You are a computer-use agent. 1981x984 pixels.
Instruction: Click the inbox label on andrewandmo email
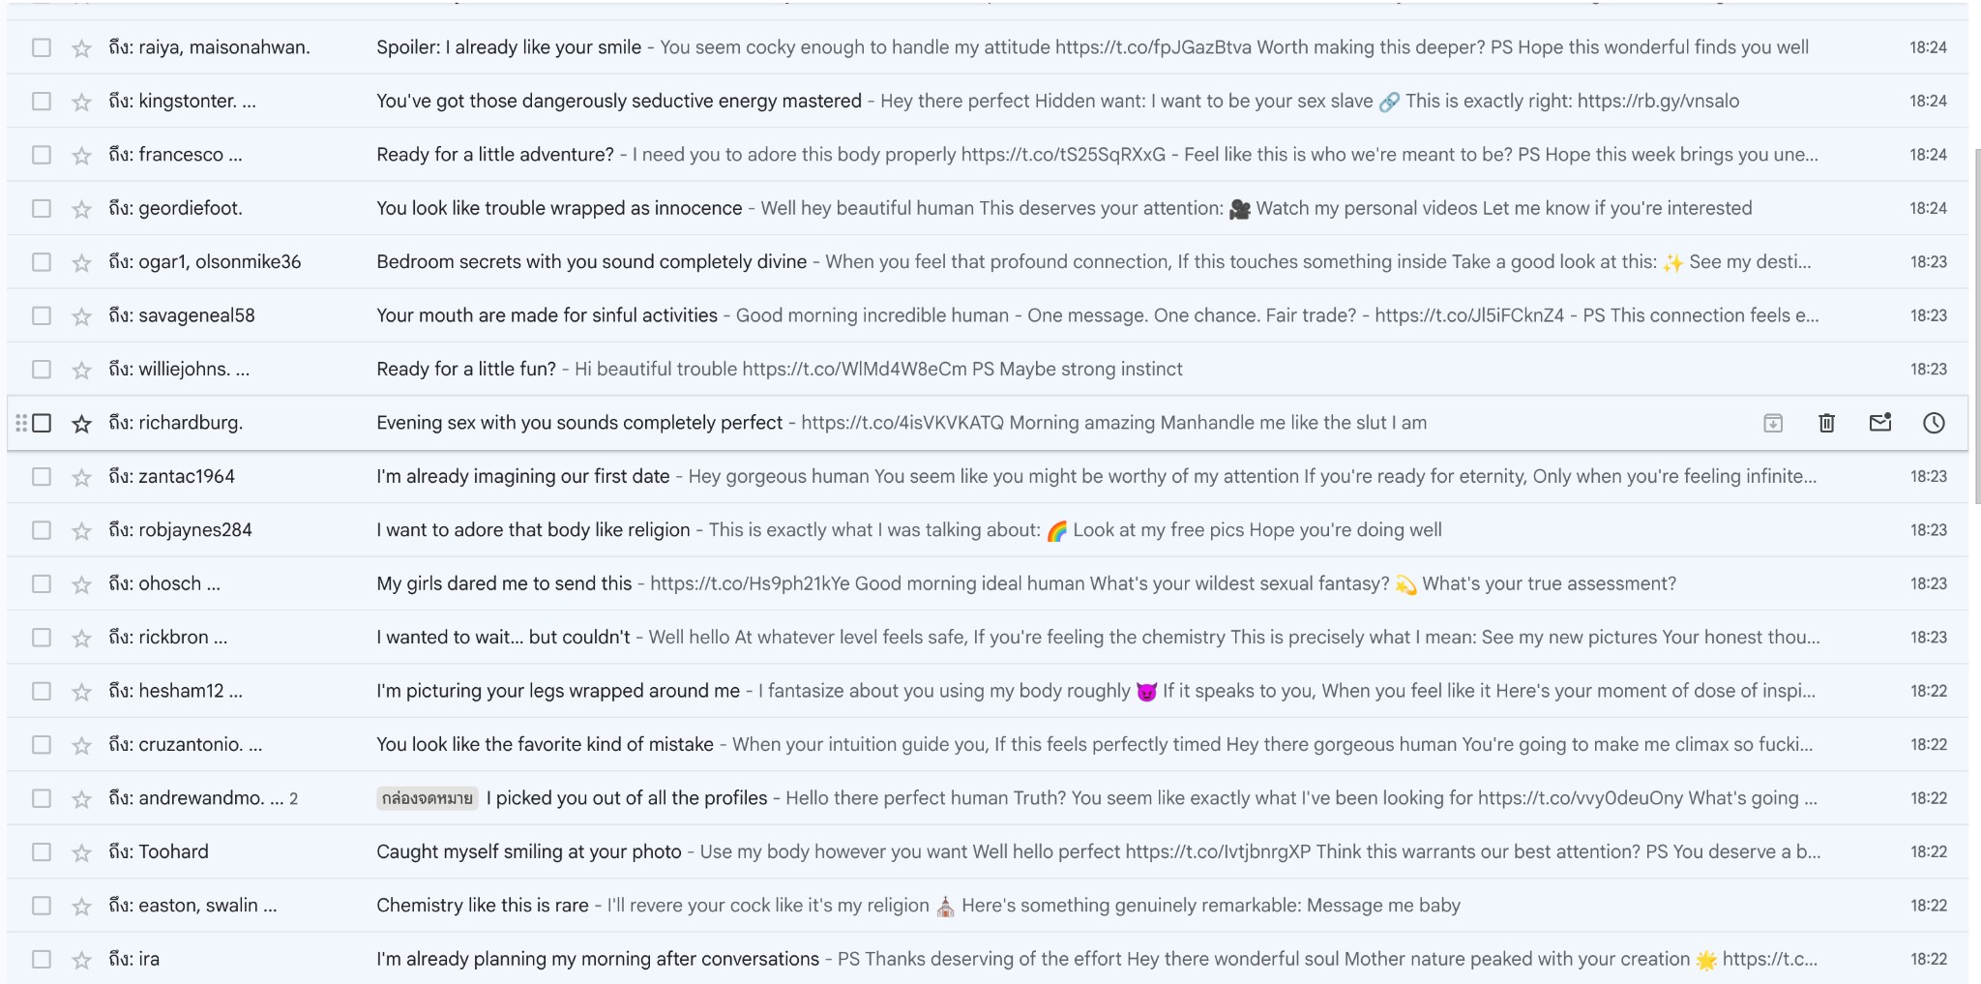click(427, 798)
